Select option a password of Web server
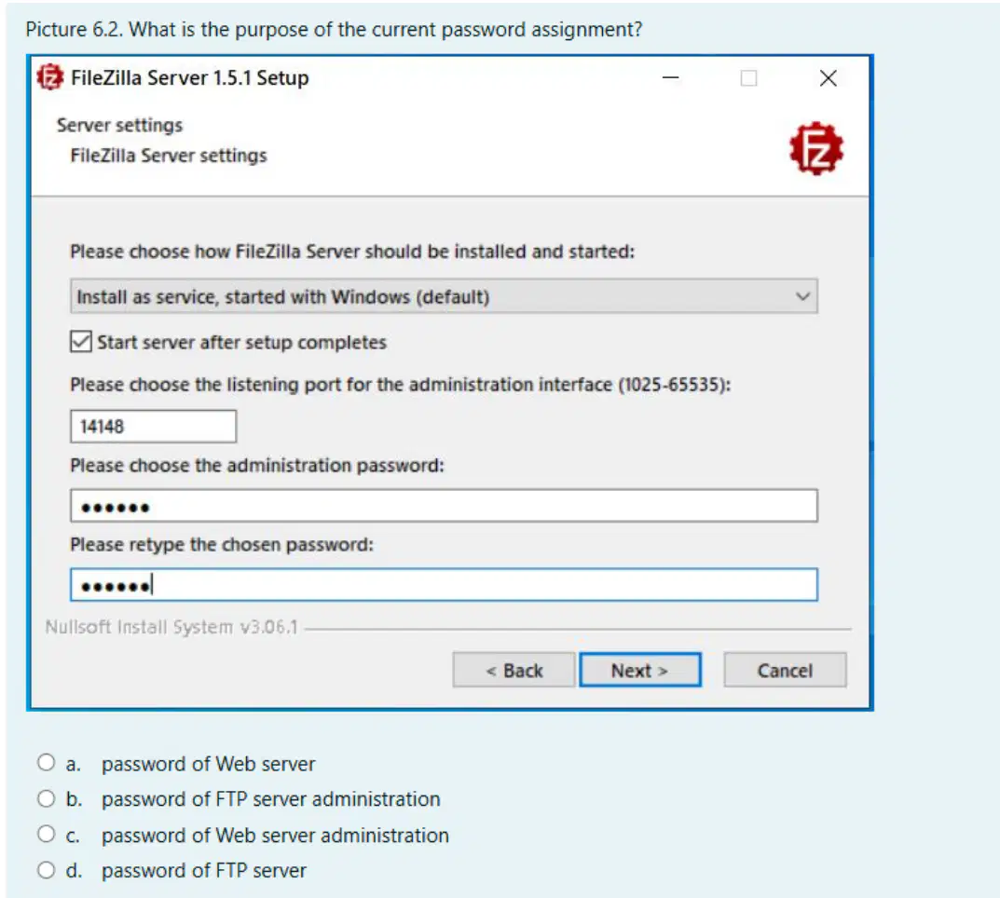Screen dimensions: 1000x898 [46, 762]
